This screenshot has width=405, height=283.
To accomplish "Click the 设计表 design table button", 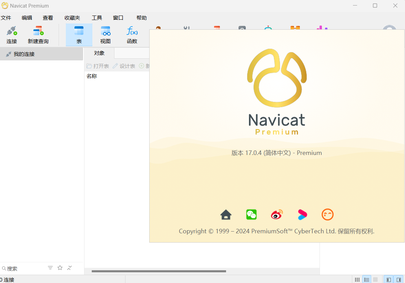I will 124,66.
